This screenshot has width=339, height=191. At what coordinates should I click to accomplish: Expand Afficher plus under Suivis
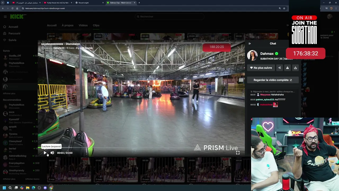[9, 93]
